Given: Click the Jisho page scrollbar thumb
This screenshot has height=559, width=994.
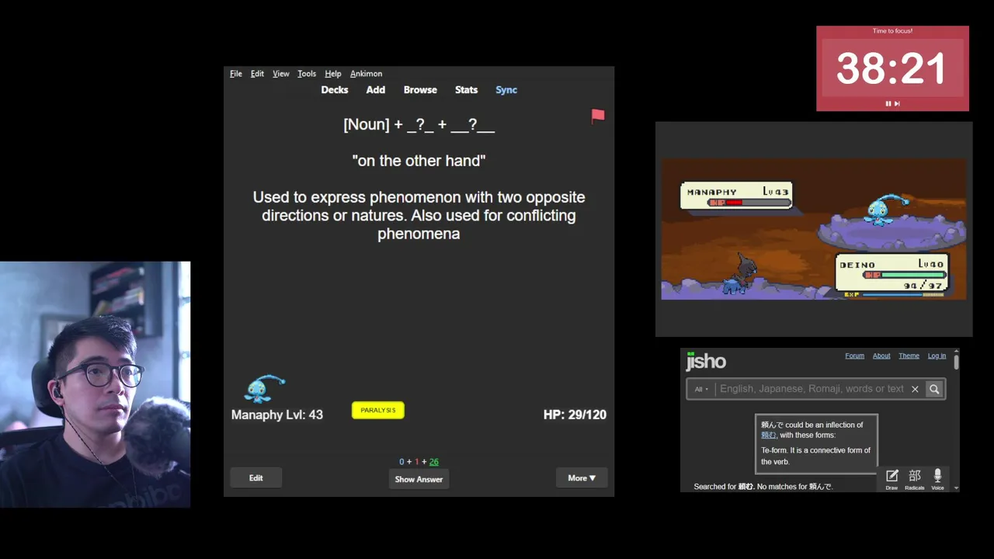Looking at the screenshot, I should (x=956, y=362).
